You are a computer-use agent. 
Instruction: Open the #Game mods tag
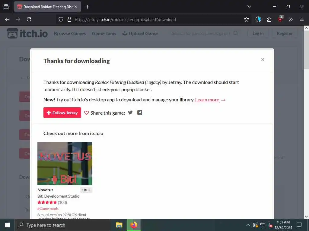click(48, 209)
